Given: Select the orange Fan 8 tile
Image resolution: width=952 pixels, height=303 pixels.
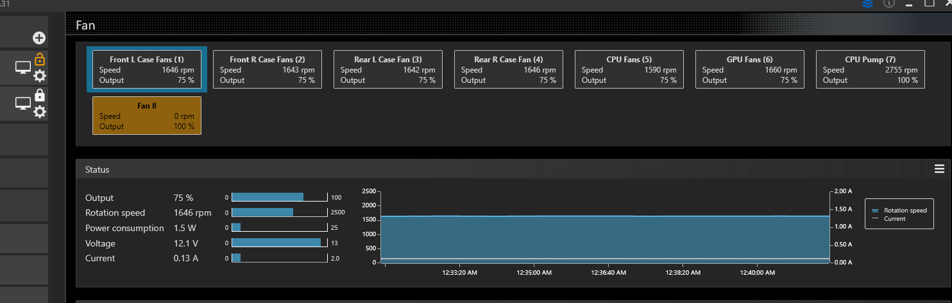Looking at the screenshot, I should [x=146, y=116].
